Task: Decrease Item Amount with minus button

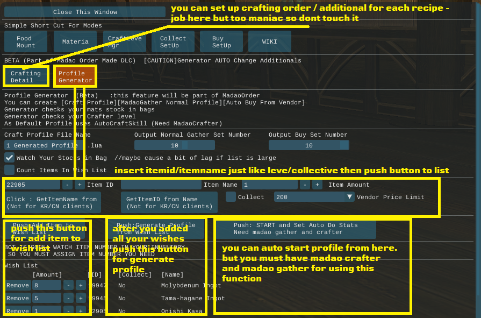Action: tap(305, 185)
